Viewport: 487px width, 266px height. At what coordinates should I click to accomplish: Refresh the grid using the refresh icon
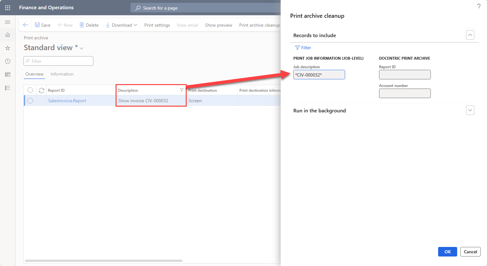point(42,90)
